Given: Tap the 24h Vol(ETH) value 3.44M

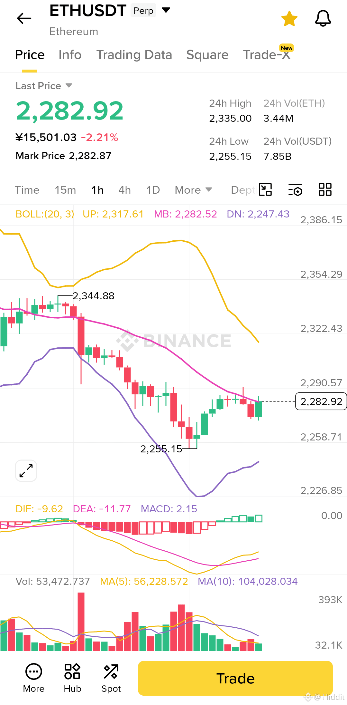Looking at the screenshot, I should coord(279,118).
